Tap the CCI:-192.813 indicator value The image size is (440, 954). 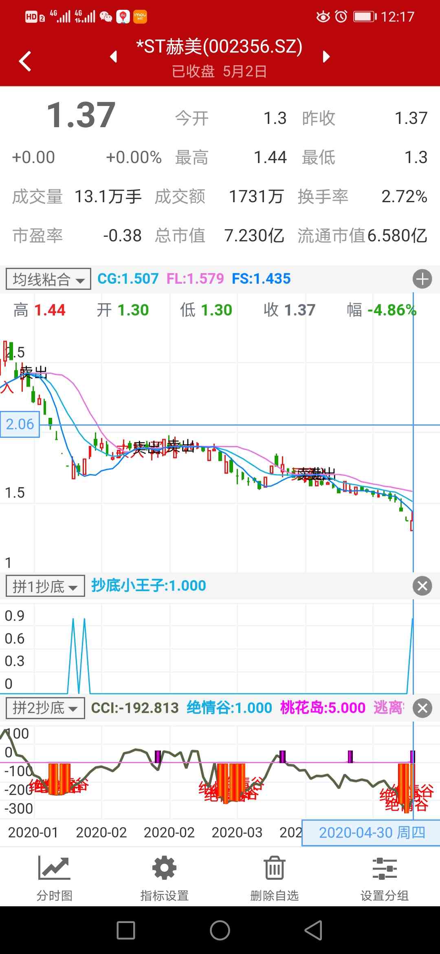click(135, 708)
